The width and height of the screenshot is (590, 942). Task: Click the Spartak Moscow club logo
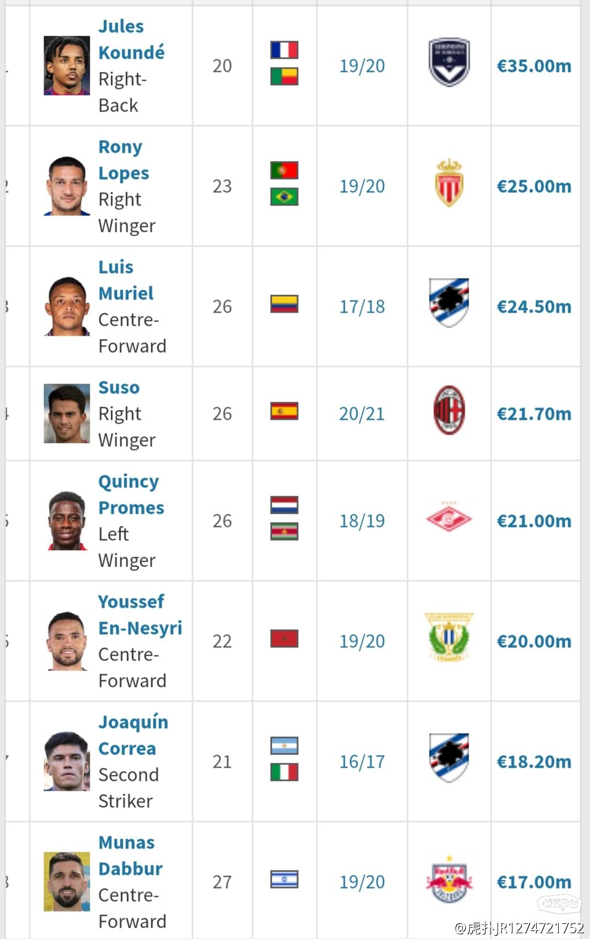click(x=449, y=518)
